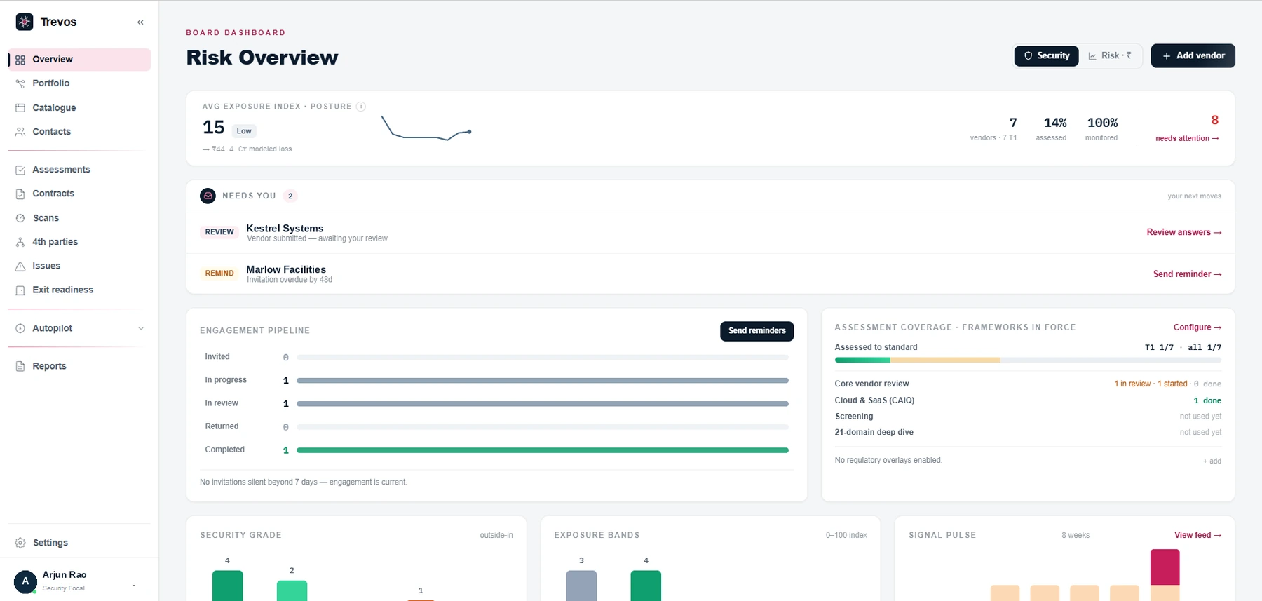Click the Send reminders button
The width and height of the screenshot is (1262, 601).
coord(756,331)
